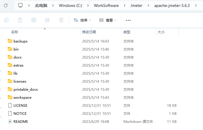This screenshot has width=203, height=130.
Task: Click the 18 KB size cell
Action: click(x=172, y=106)
